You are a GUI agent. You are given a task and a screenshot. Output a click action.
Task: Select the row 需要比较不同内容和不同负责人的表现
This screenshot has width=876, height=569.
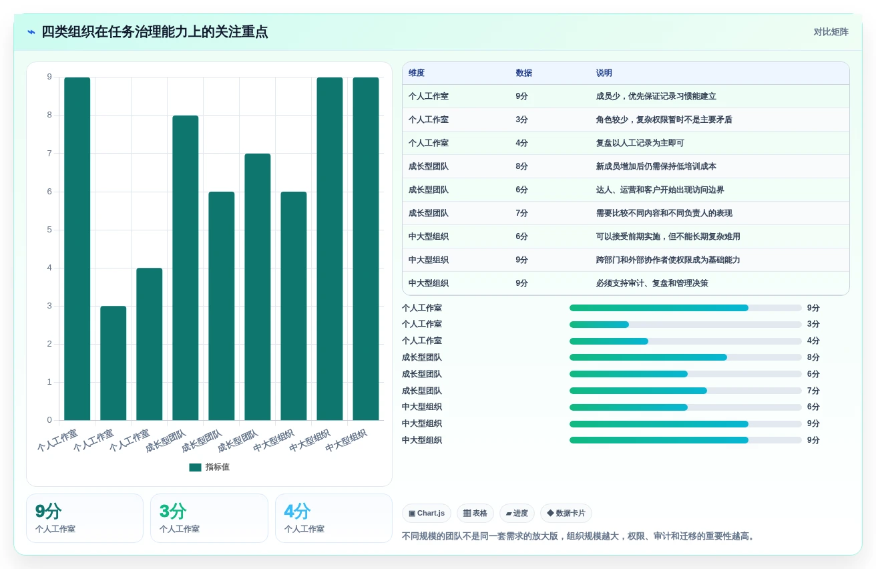click(626, 213)
